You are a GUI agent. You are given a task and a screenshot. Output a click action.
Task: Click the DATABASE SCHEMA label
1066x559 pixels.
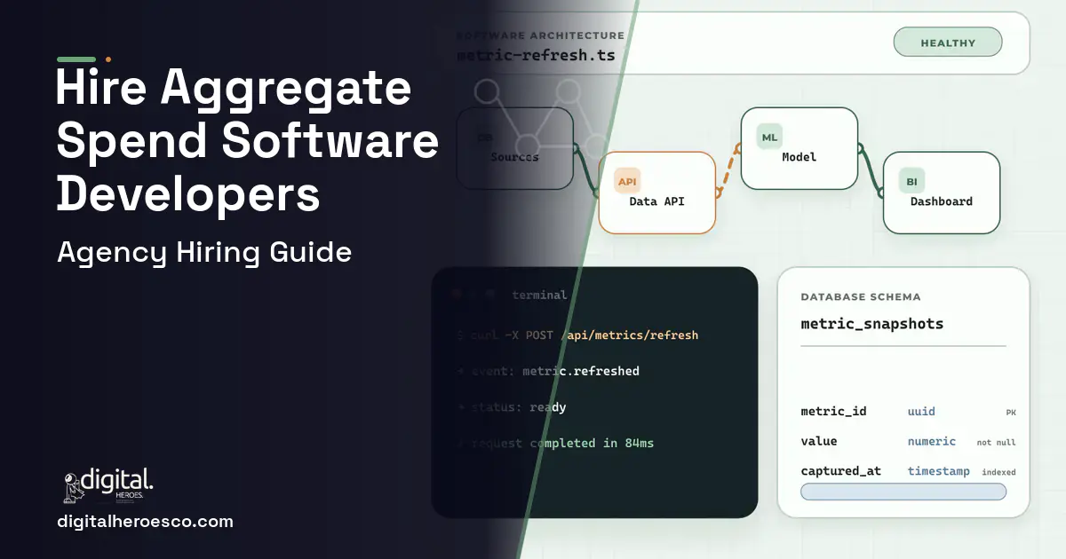(861, 297)
